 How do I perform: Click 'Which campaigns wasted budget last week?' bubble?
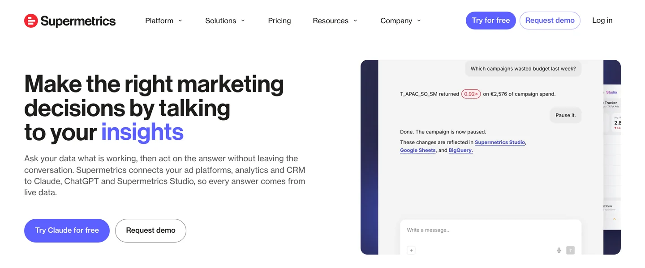pos(523,69)
